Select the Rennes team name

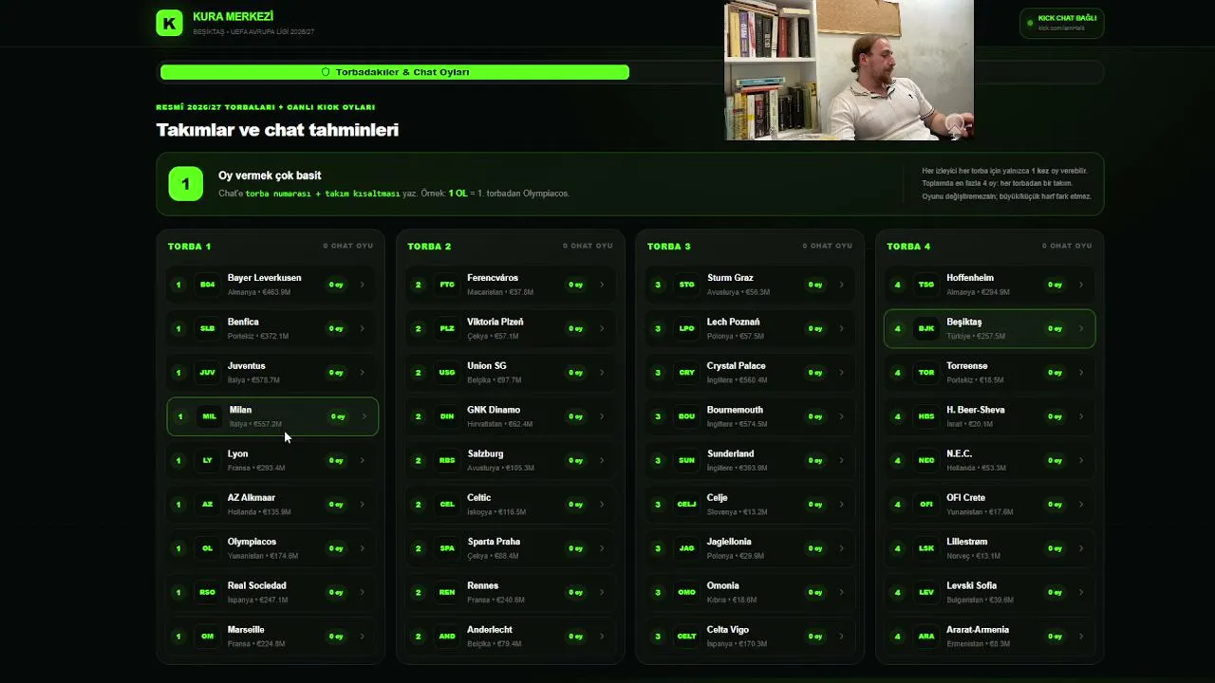tap(483, 585)
